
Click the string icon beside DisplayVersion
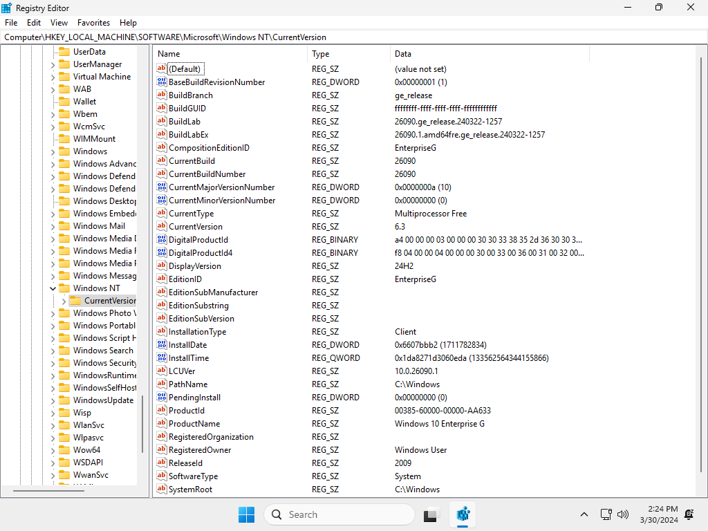(x=162, y=265)
